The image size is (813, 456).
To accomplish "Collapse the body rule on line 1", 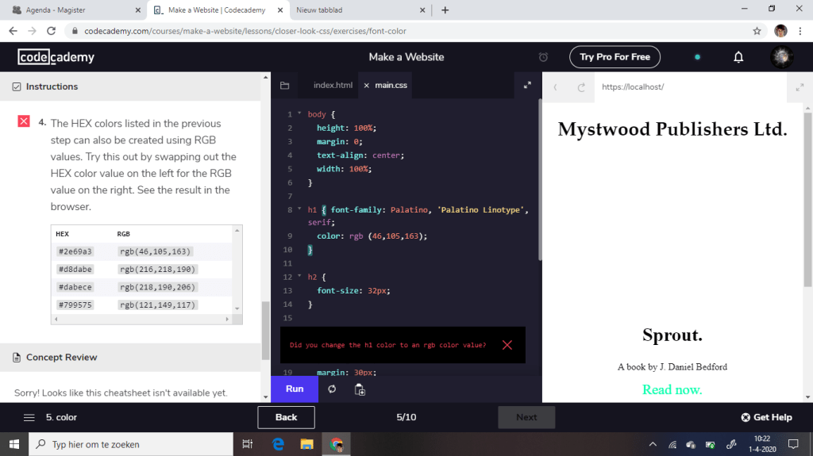I will coord(299,114).
